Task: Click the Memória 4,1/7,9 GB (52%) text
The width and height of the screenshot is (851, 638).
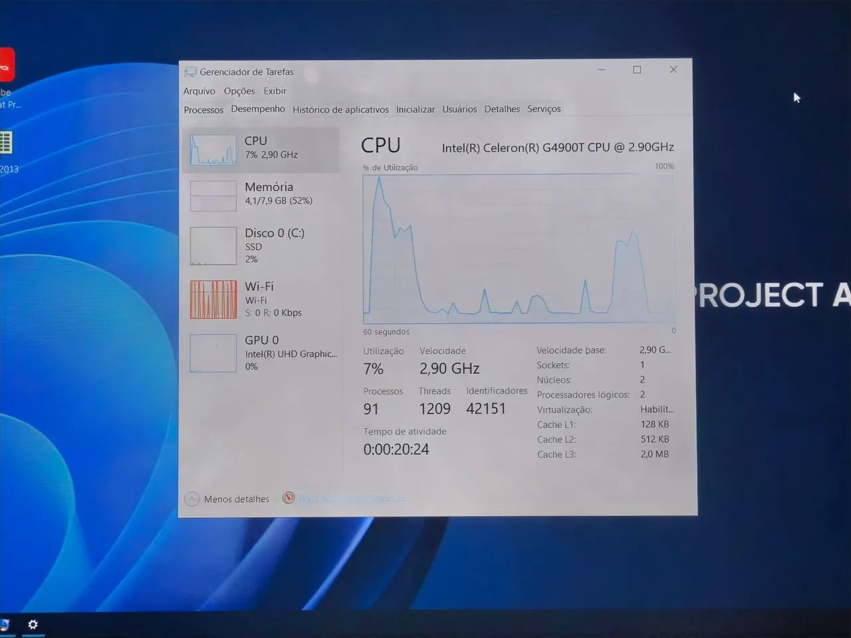Action: [x=279, y=201]
